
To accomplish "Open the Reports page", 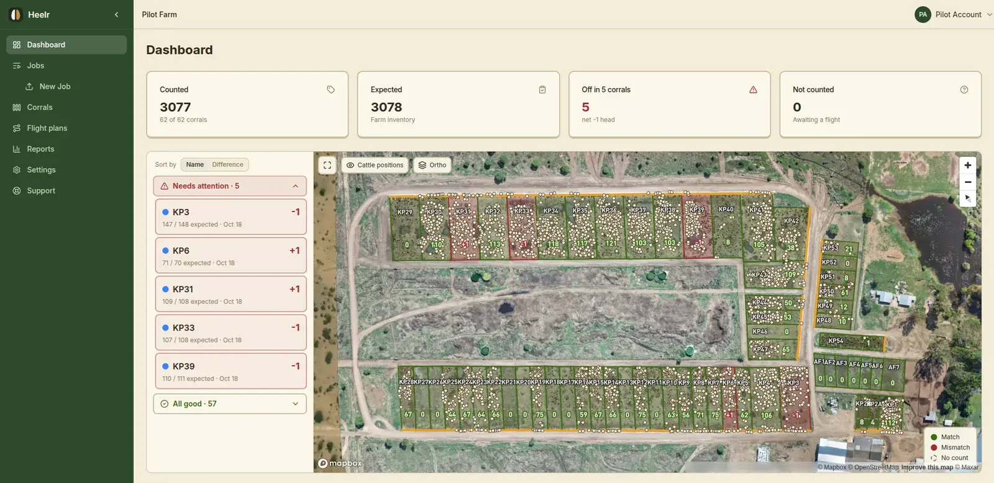I will pos(66,149).
